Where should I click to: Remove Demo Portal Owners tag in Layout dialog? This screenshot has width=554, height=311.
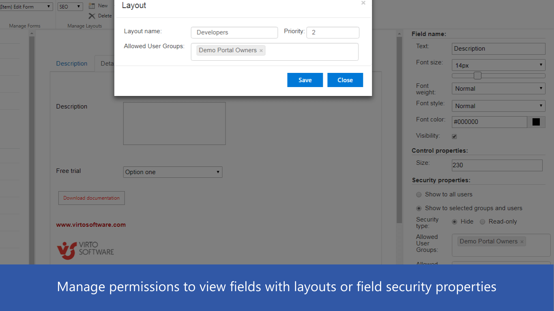[x=261, y=51]
